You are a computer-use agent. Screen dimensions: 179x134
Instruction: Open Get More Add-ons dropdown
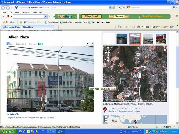[111, 22]
